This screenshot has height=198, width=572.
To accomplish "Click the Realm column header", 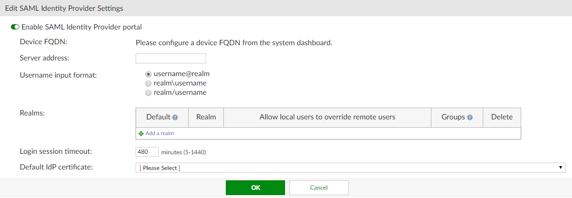I will tap(206, 117).
